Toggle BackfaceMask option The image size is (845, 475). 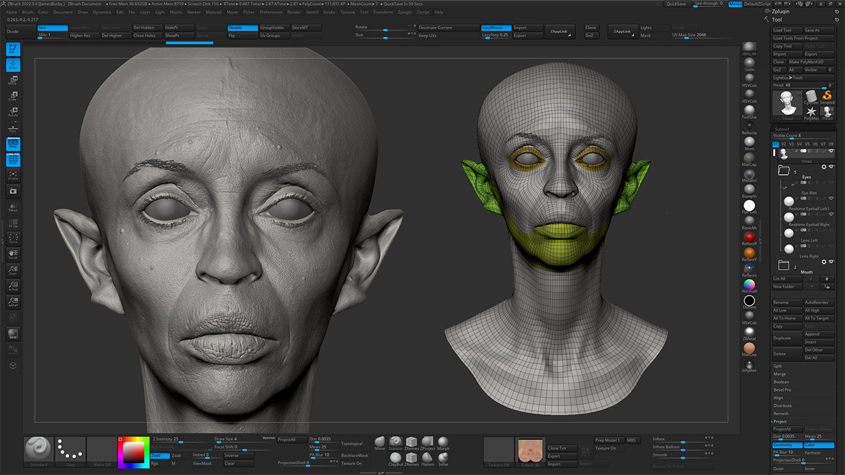354,456
